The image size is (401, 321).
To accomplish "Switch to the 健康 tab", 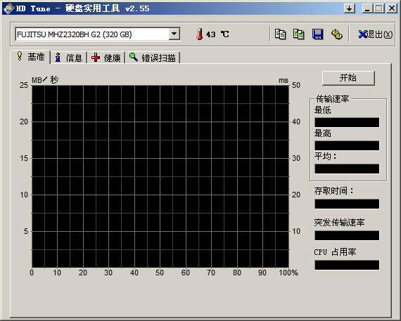I will 106,58.
